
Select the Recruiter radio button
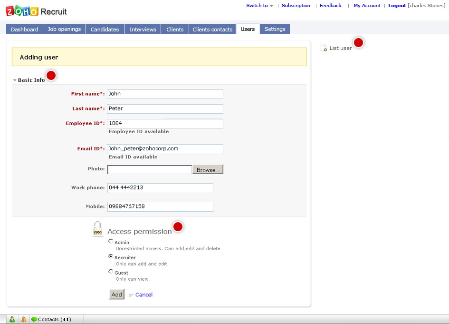(x=111, y=256)
